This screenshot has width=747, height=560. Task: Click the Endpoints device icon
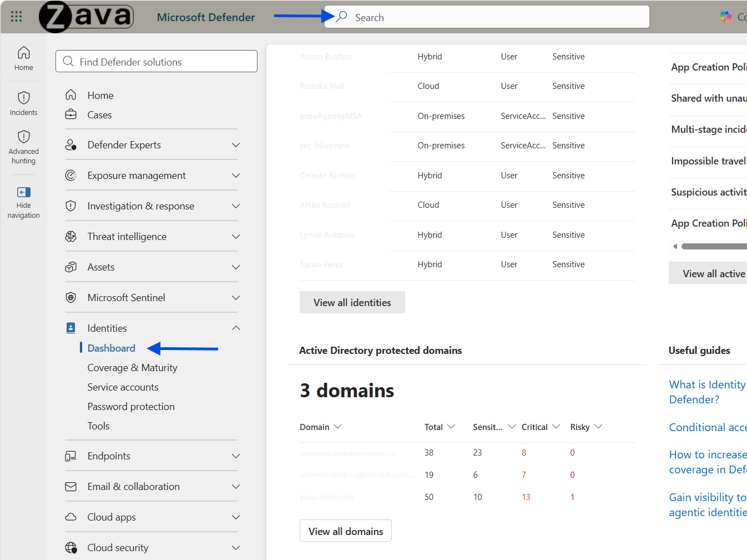[x=71, y=456]
